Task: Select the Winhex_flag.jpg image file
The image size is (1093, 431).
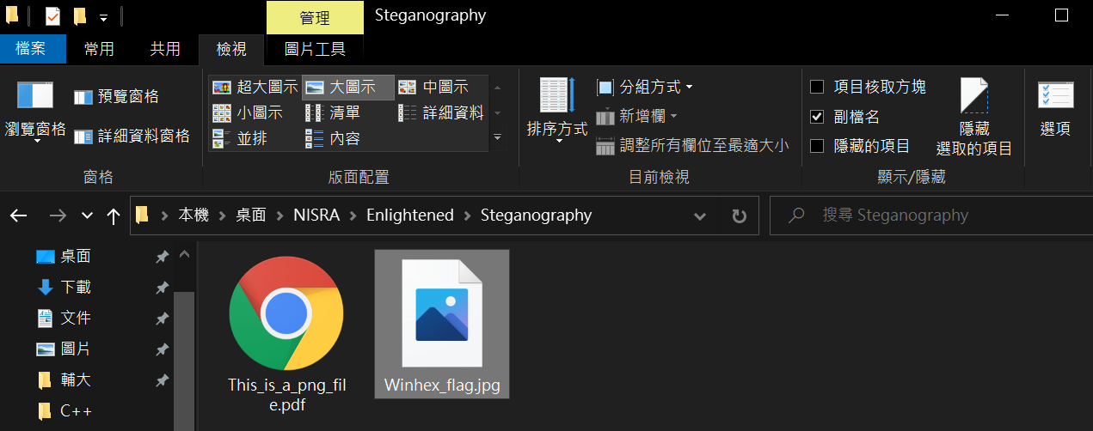Action: pyautogui.click(x=442, y=324)
